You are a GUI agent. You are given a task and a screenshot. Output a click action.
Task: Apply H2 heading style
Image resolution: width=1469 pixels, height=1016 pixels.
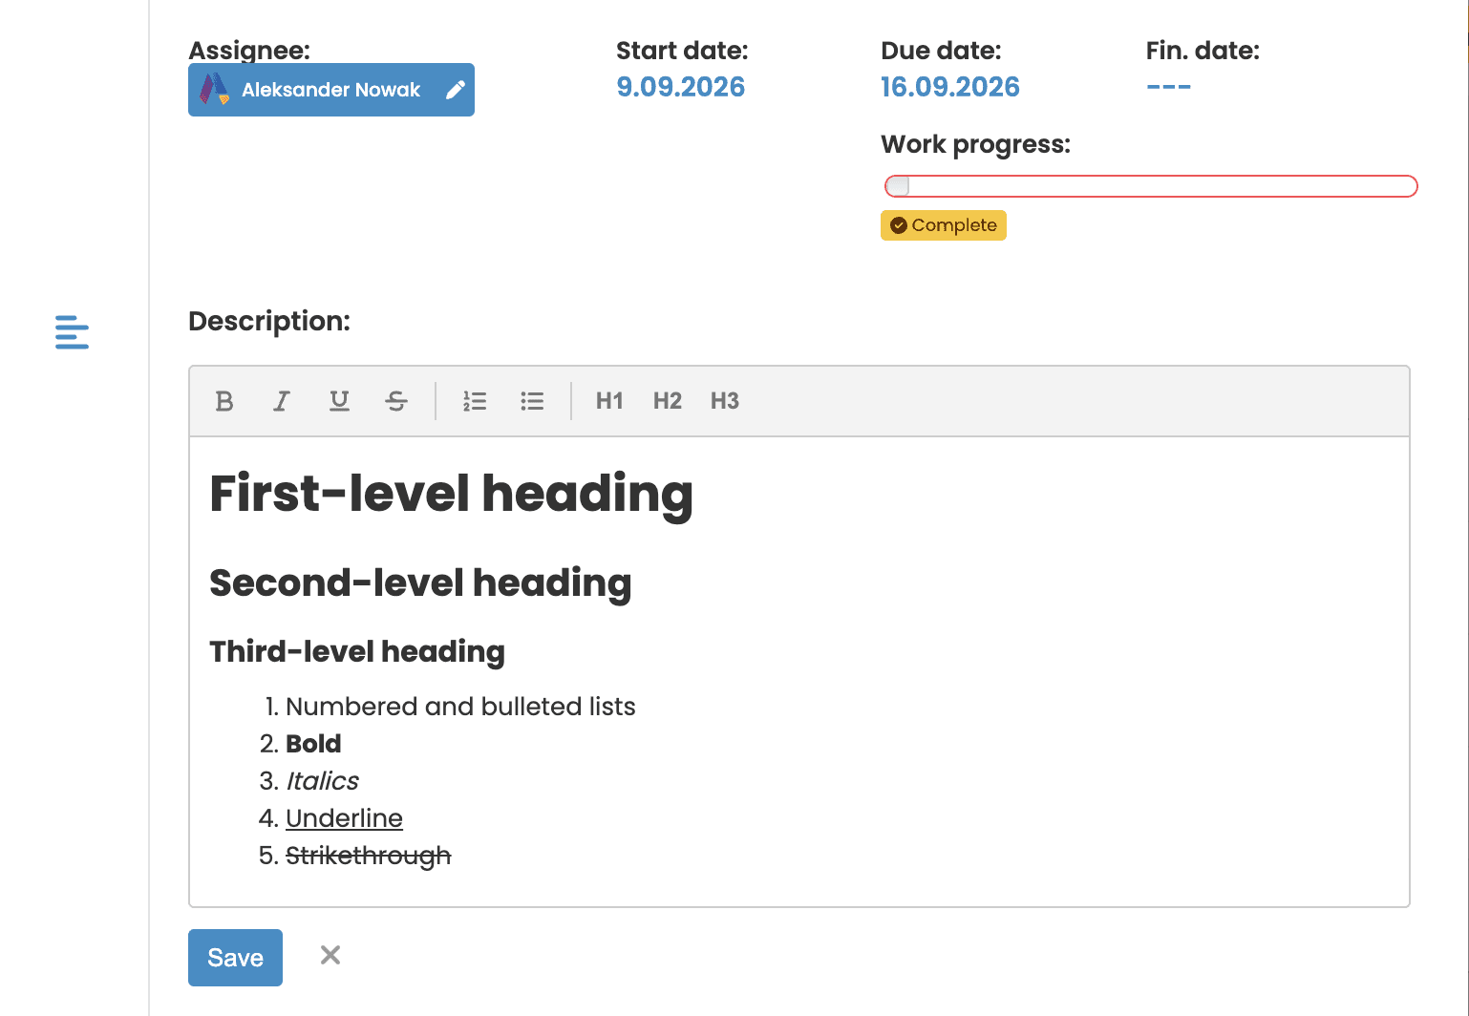[x=668, y=401]
